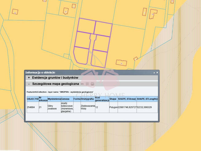Click the print icon in the geological map header
201x151 pixels.
click(x=92, y=84)
